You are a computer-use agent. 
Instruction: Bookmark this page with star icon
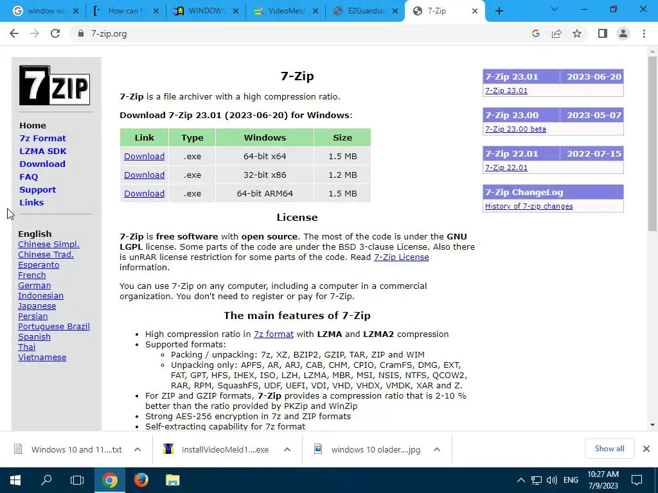coord(577,33)
